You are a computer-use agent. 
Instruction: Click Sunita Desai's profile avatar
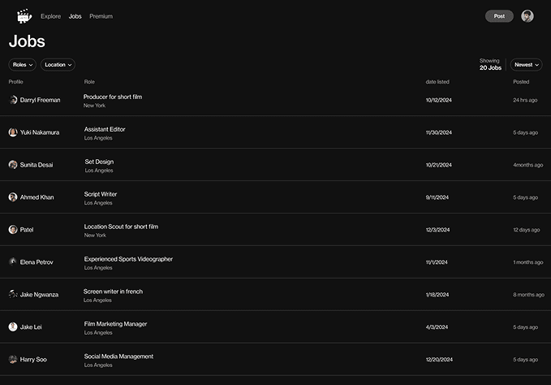pyautogui.click(x=13, y=165)
